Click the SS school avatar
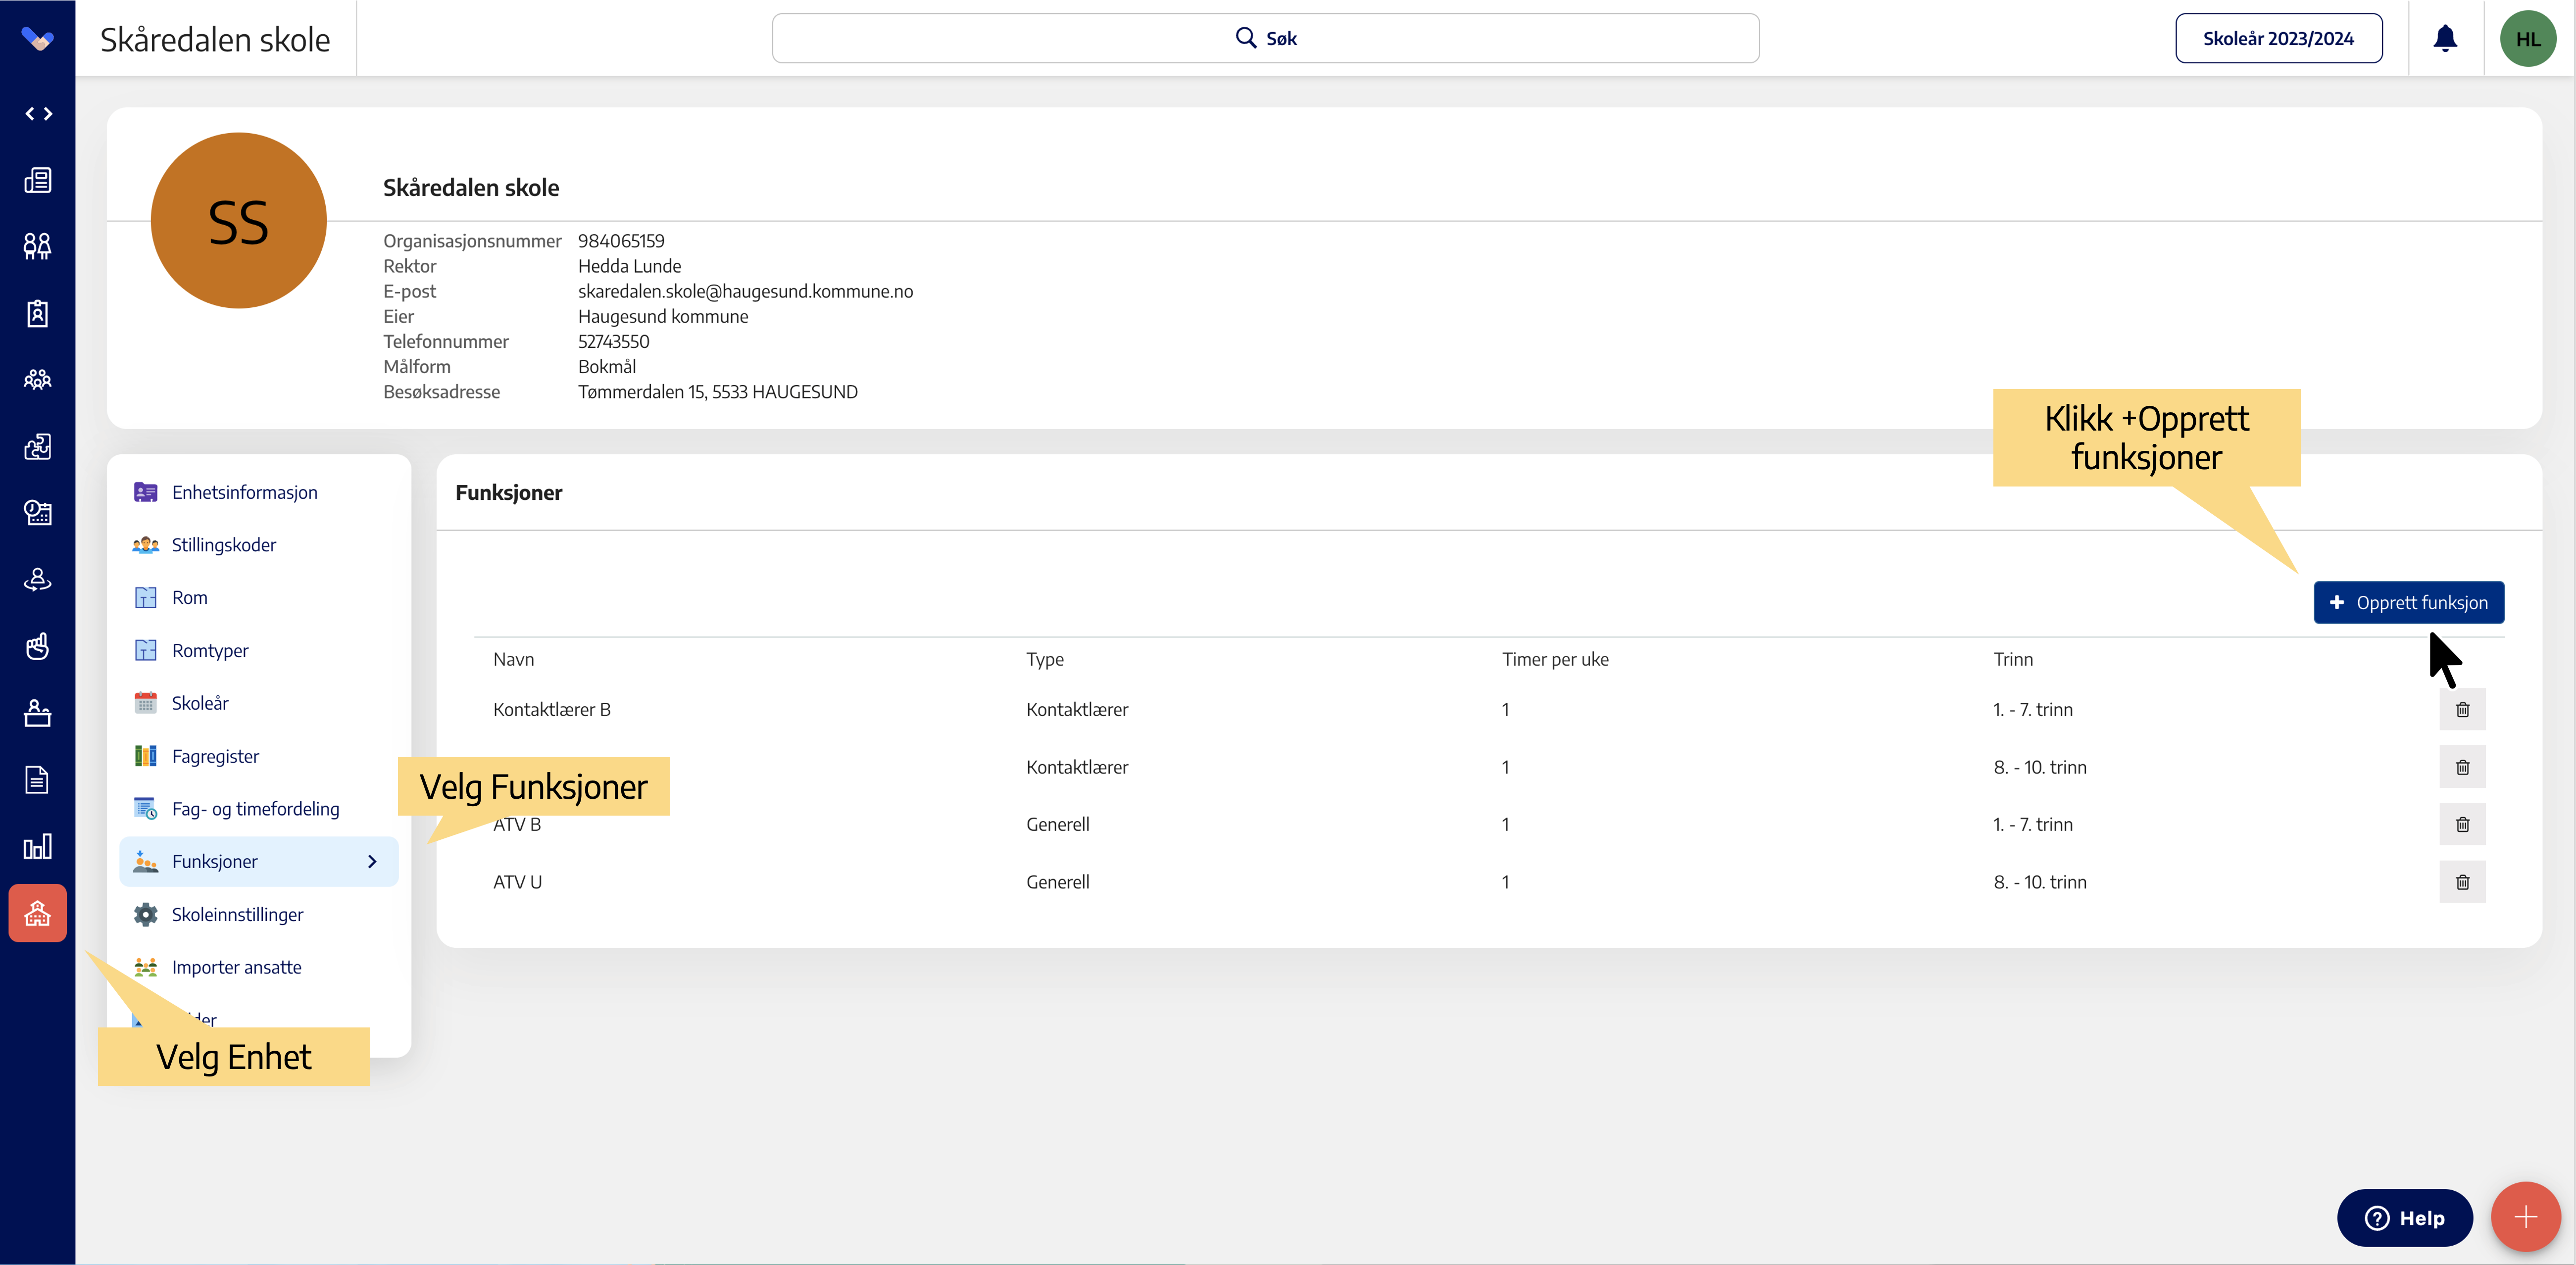 (238, 221)
